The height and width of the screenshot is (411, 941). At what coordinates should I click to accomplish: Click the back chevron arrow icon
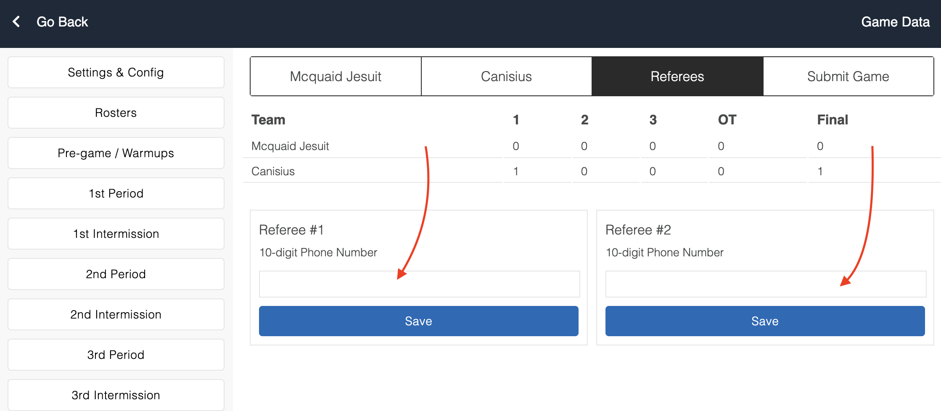[x=16, y=21]
